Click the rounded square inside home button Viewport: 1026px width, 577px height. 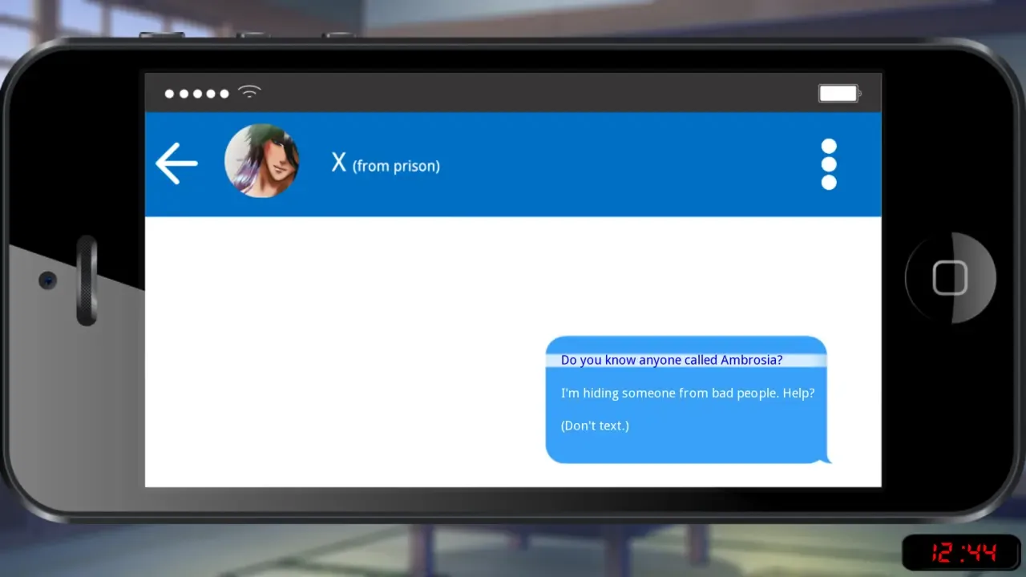pos(951,279)
